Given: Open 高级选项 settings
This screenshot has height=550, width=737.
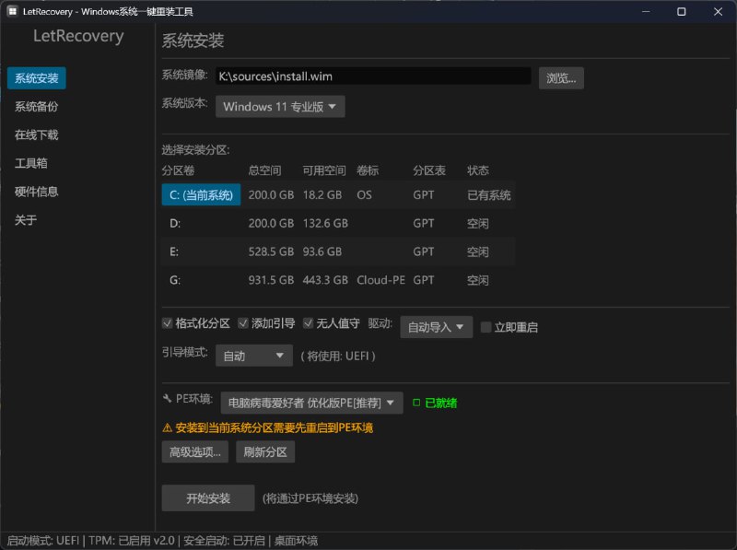Looking at the screenshot, I should click(x=193, y=451).
